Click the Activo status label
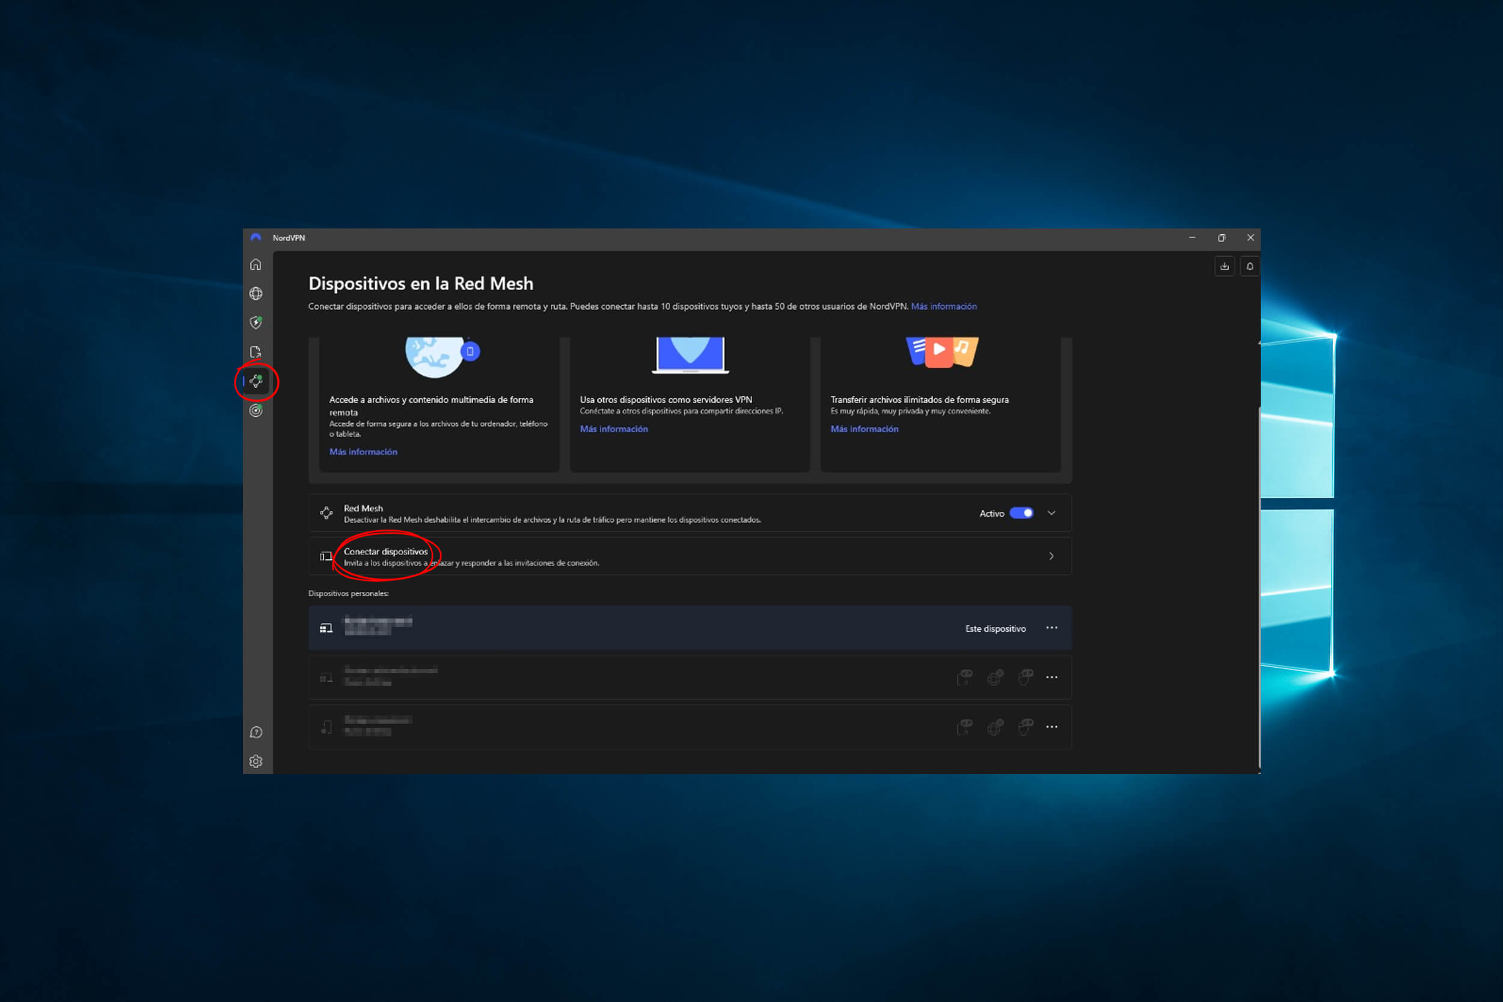The height and width of the screenshot is (1002, 1503). (992, 514)
